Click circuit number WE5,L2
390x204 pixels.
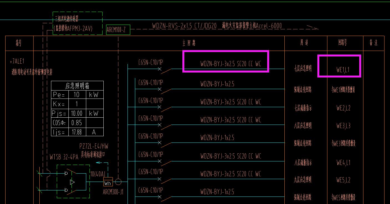pyautogui.click(x=343, y=180)
